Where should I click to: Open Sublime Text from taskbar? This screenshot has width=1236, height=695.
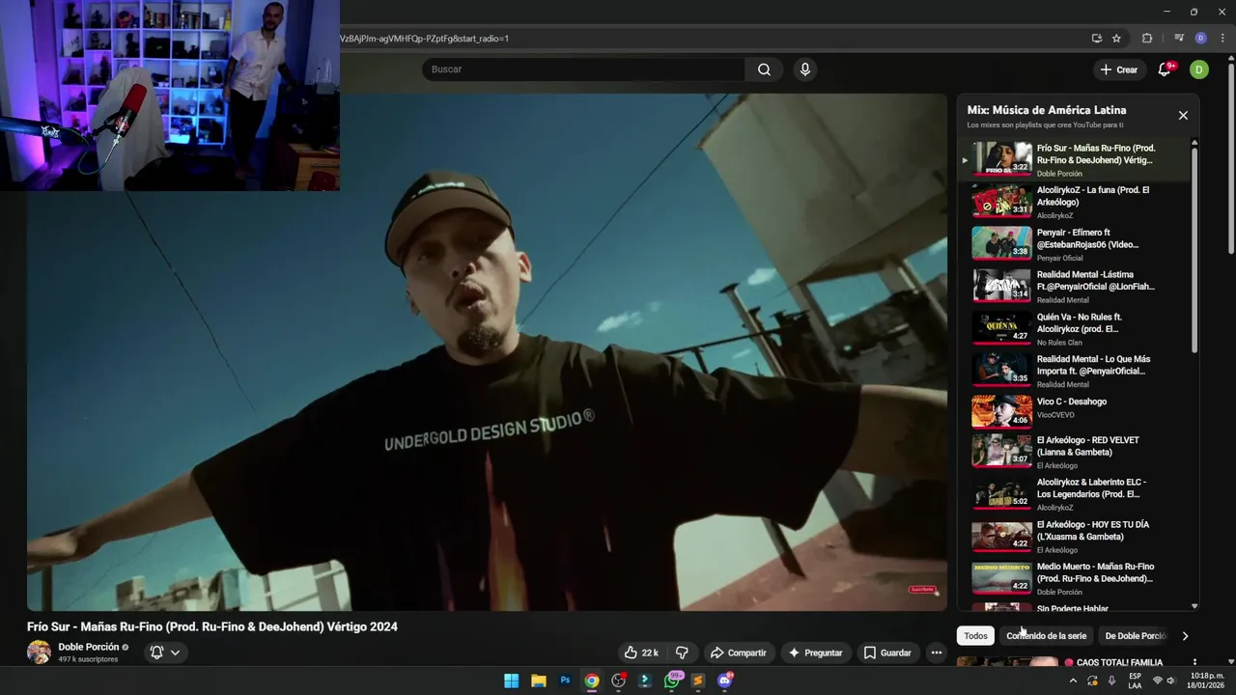coord(698,681)
